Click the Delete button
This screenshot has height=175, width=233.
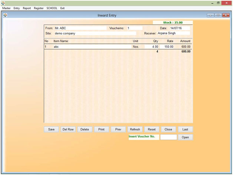pos(85,129)
